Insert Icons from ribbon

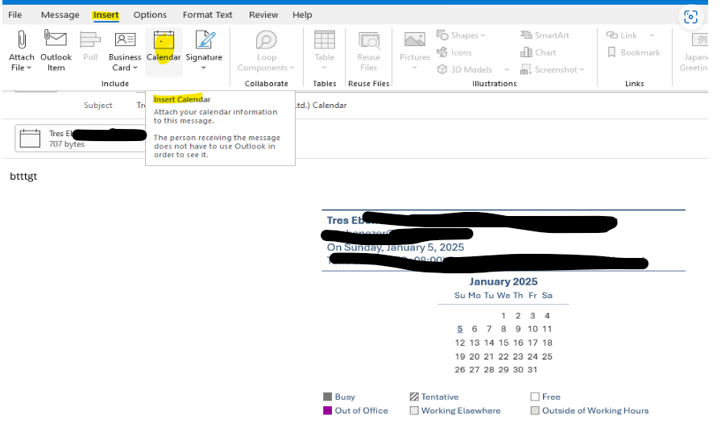(454, 52)
